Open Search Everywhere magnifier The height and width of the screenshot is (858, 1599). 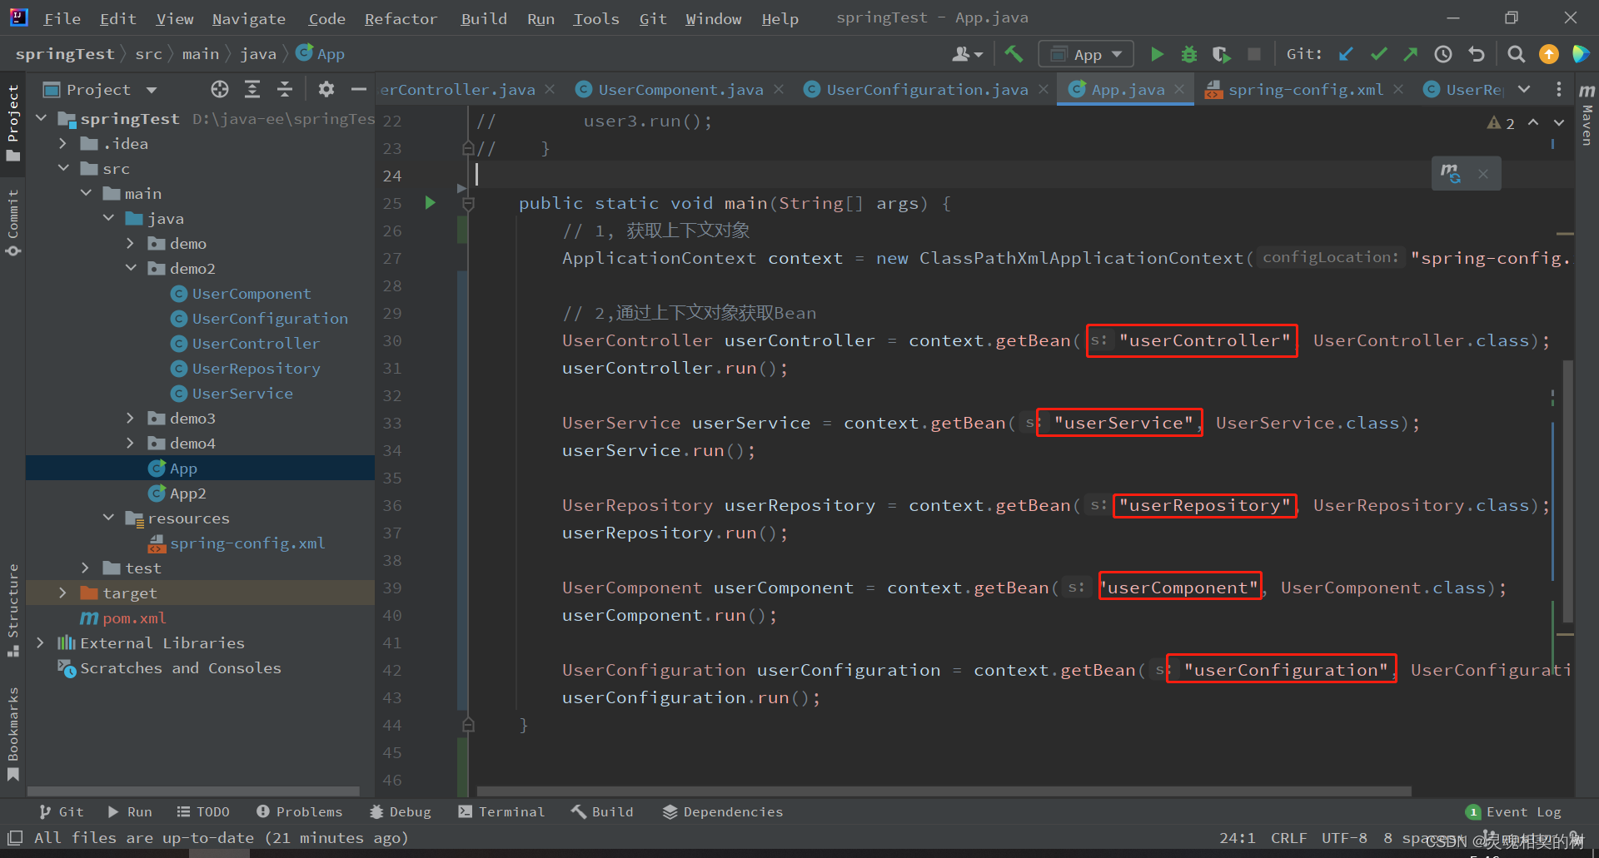click(x=1516, y=54)
